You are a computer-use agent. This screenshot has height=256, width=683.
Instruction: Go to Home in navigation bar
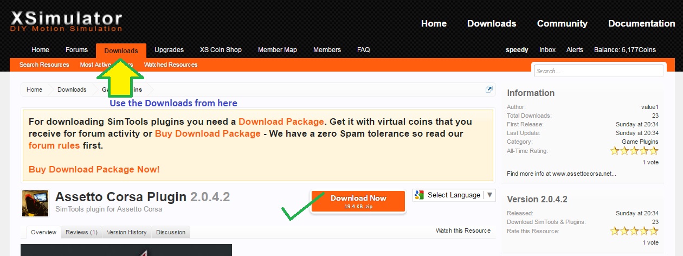click(40, 50)
